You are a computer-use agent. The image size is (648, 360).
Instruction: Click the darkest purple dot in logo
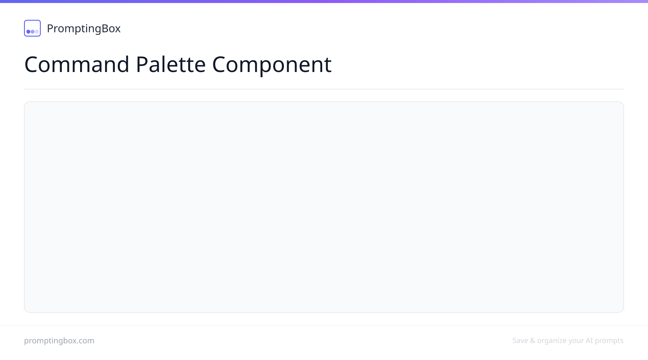(x=28, y=31)
